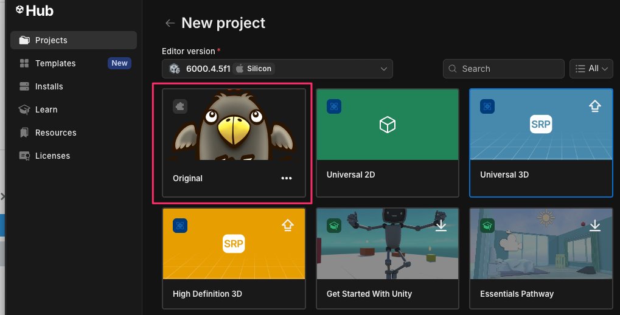Open the Projects section in the sidebar

74,40
